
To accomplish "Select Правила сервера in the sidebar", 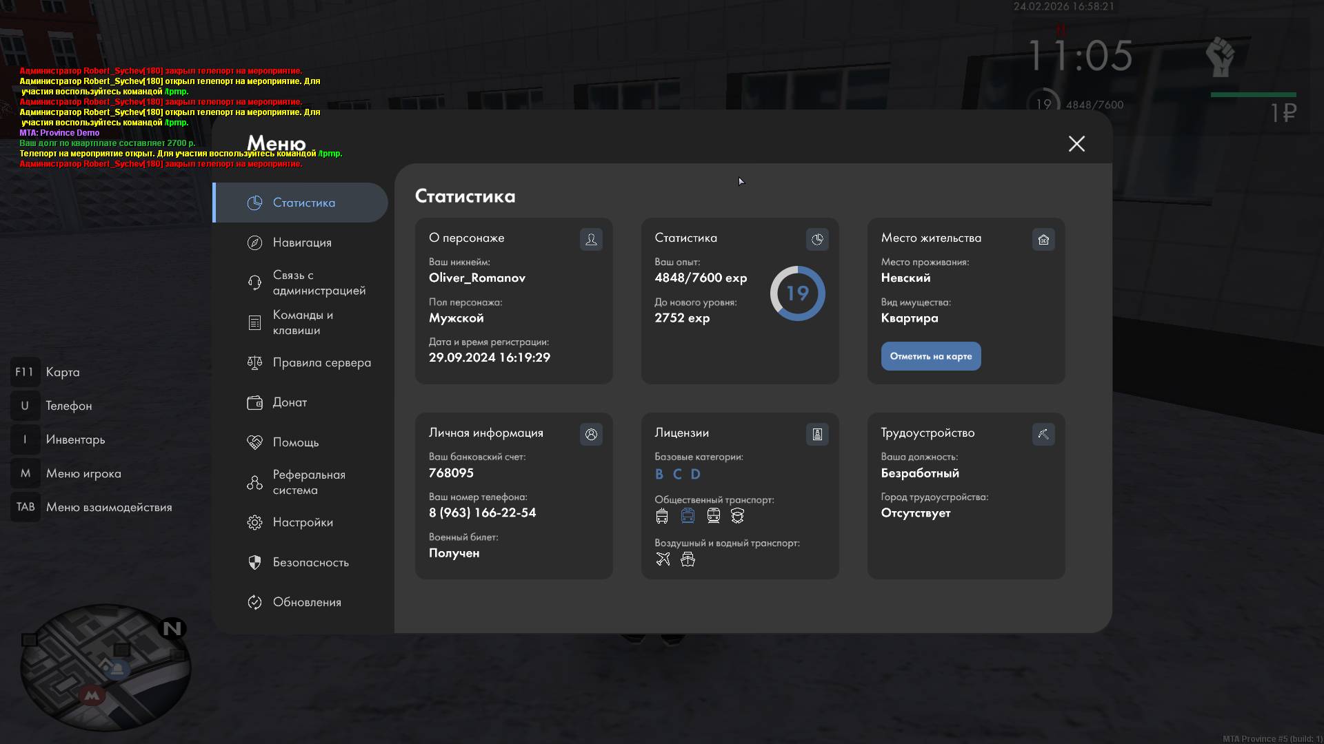I will tap(321, 362).
